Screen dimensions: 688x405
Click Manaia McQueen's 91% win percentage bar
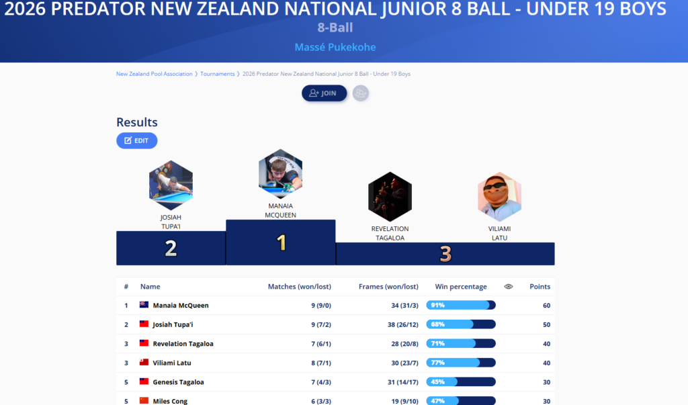pyautogui.click(x=461, y=306)
